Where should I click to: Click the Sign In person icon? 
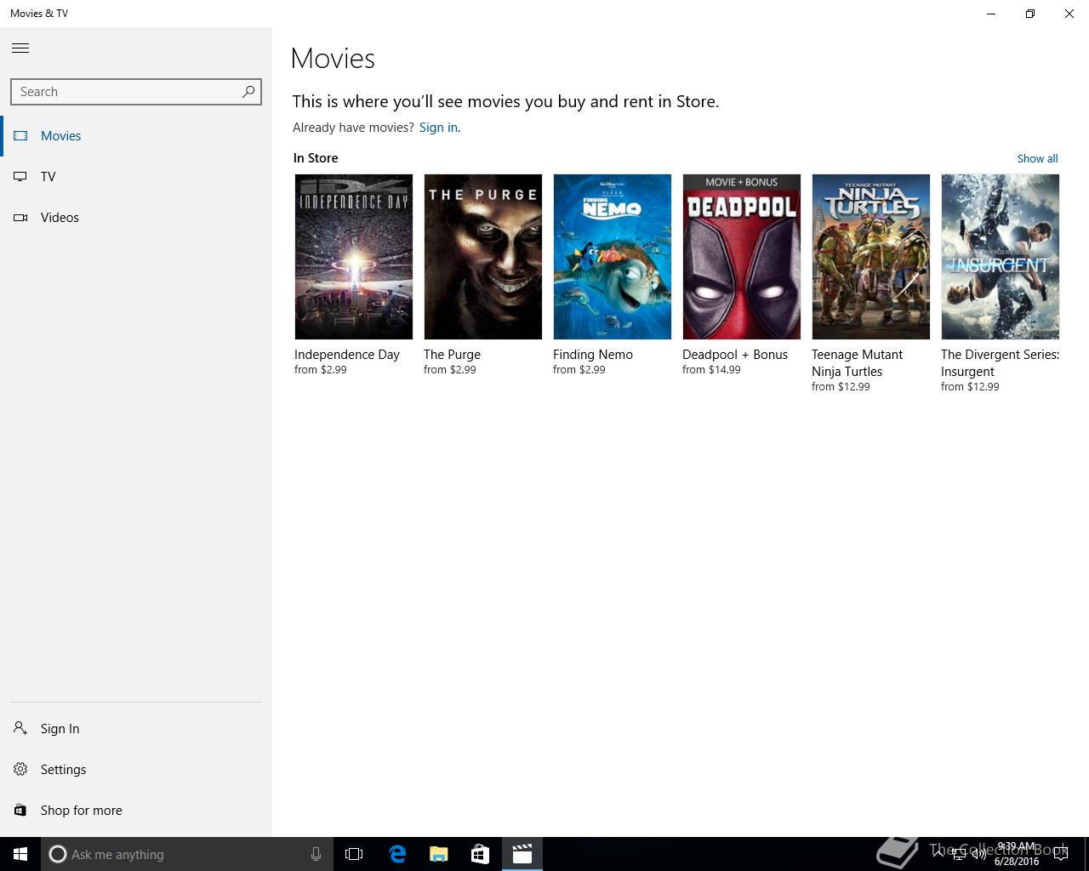click(20, 728)
